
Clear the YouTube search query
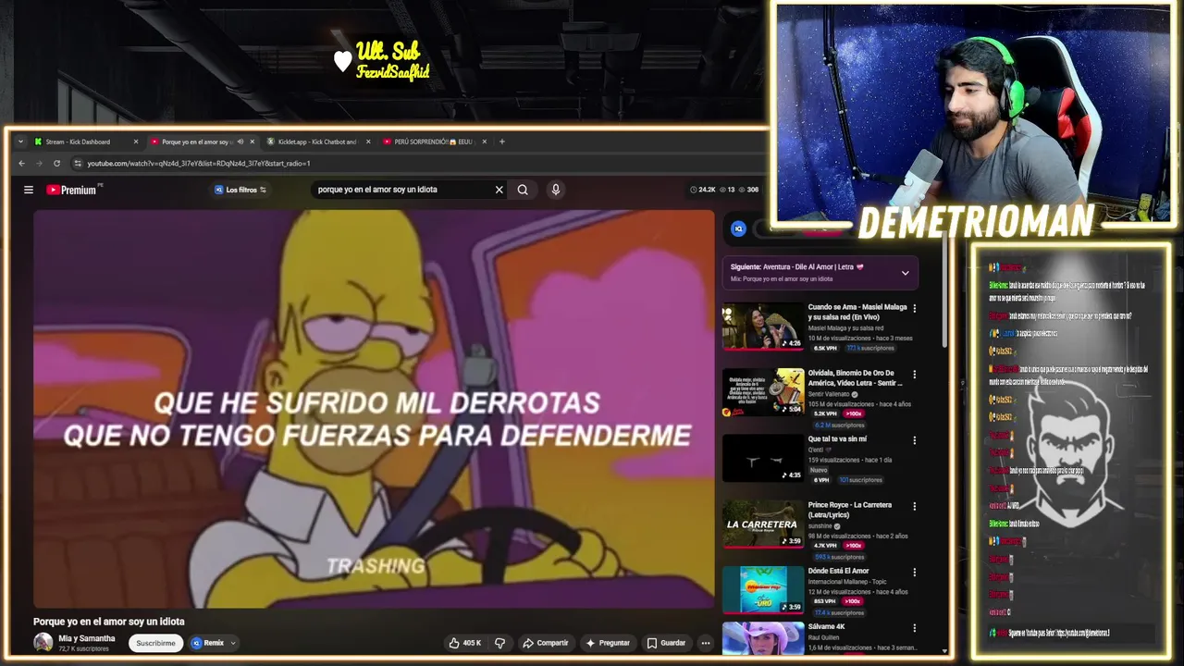[499, 190]
